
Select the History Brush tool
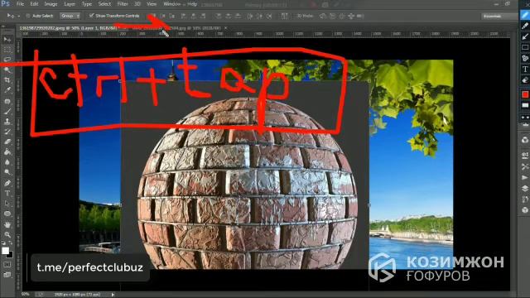click(7, 132)
